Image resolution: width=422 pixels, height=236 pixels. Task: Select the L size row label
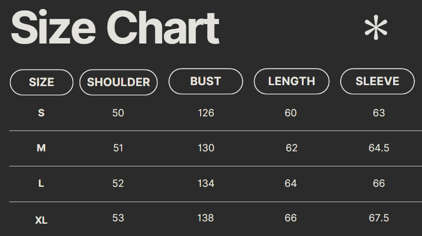tap(41, 184)
